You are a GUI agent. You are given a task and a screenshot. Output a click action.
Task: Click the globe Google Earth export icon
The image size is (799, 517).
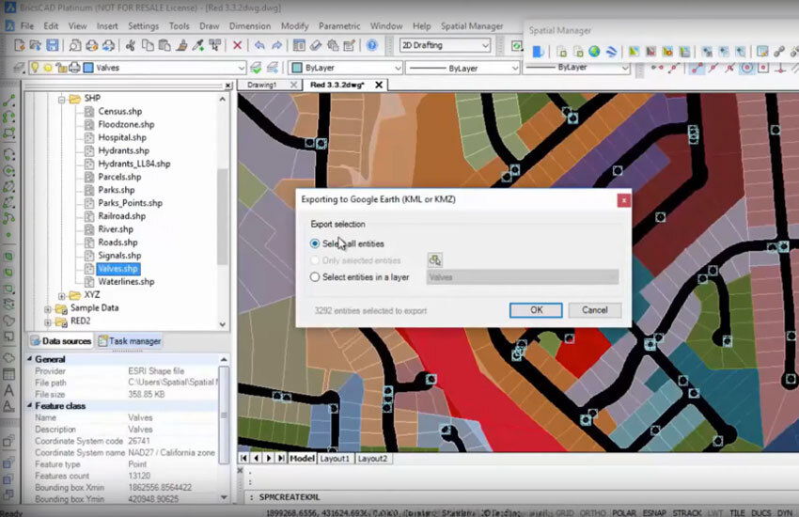tap(594, 52)
